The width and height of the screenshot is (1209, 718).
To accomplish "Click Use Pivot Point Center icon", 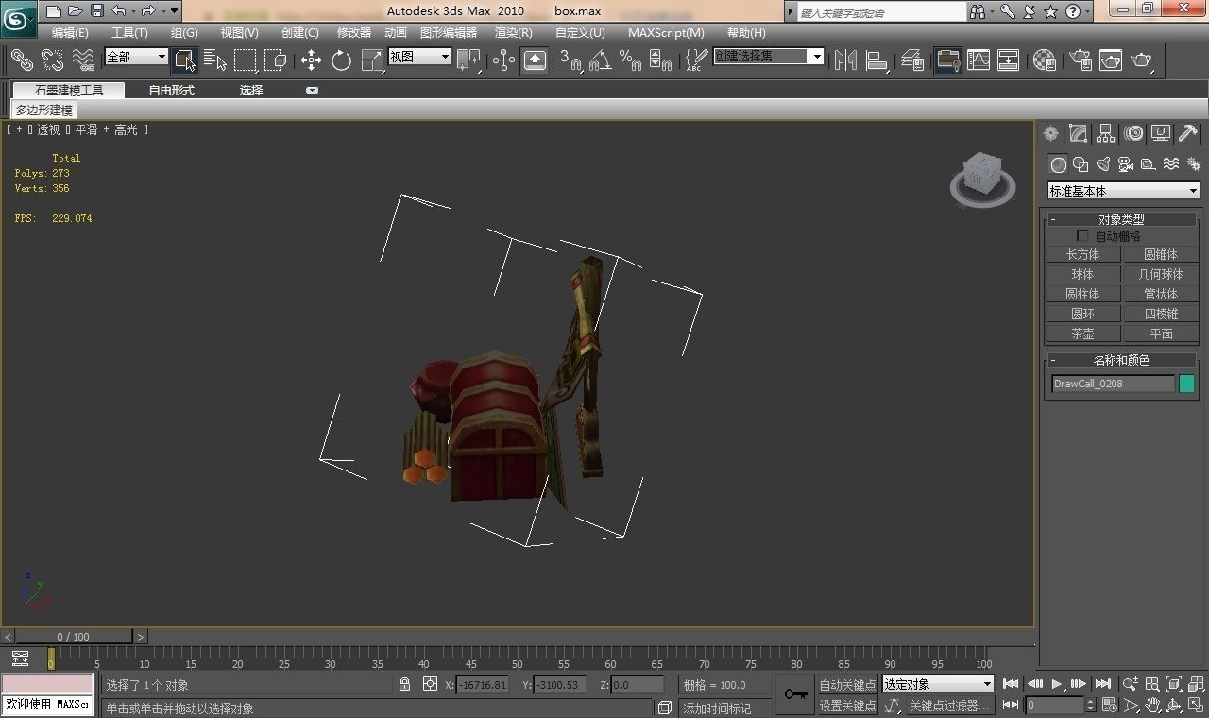I will [468, 60].
